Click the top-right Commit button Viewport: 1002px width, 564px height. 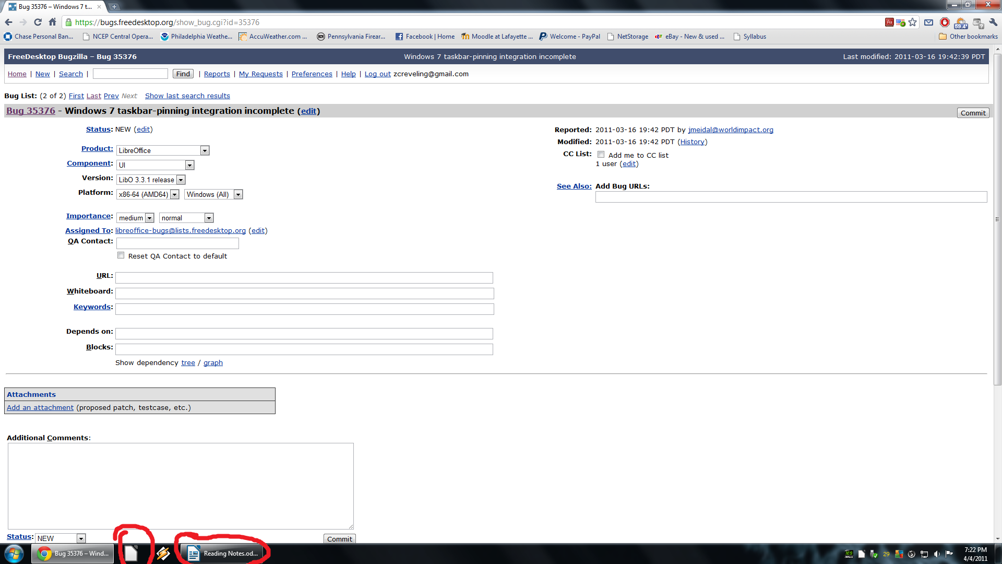(x=973, y=113)
